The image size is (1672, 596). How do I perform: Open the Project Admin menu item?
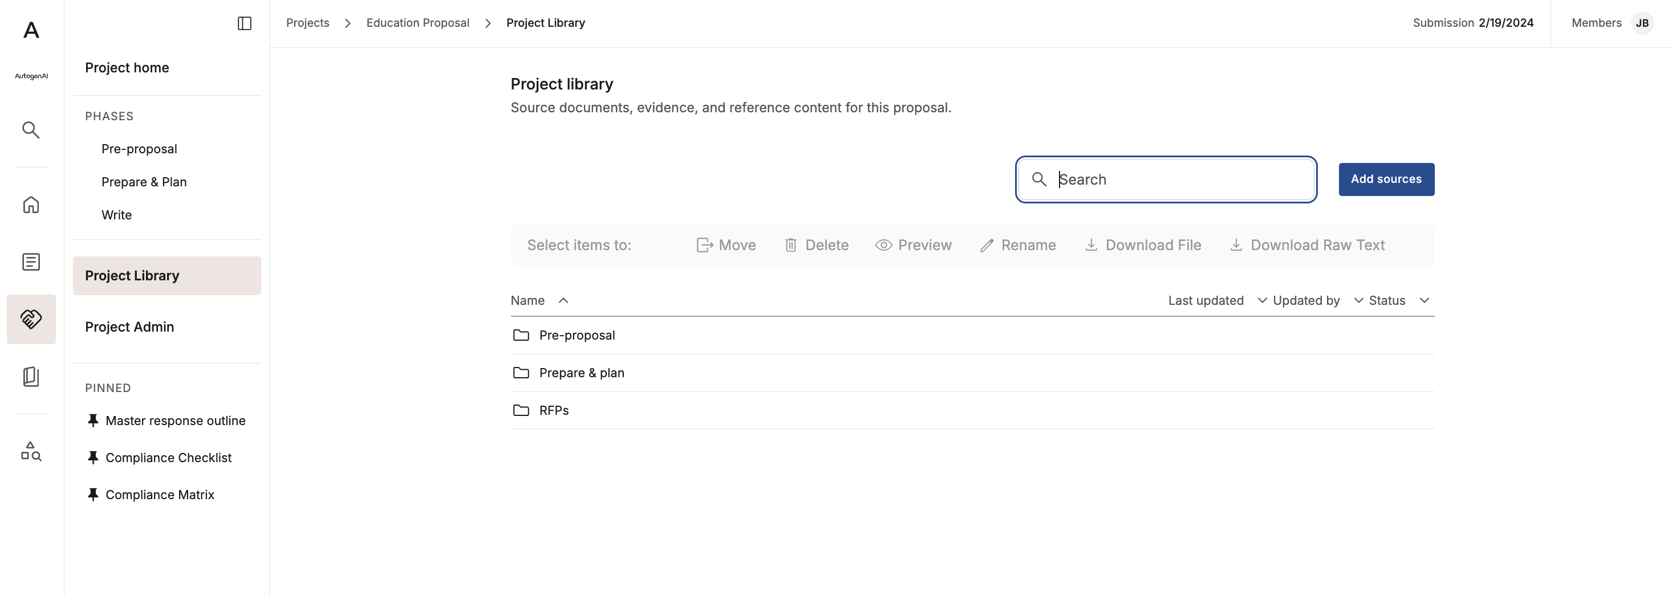(129, 327)
